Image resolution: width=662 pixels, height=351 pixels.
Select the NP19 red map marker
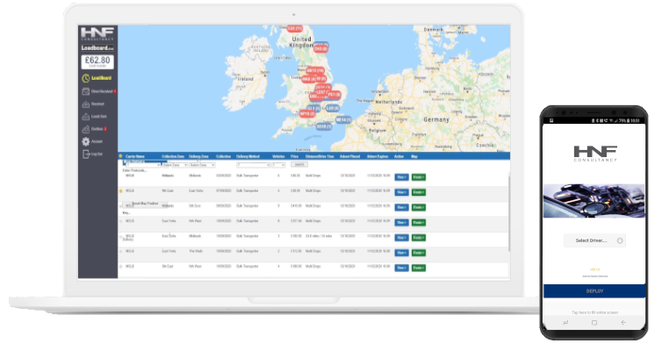coord(307,113)
